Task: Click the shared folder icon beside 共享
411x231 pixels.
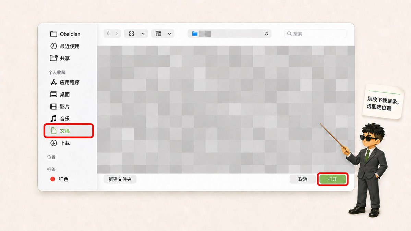Action: [54, 58]
